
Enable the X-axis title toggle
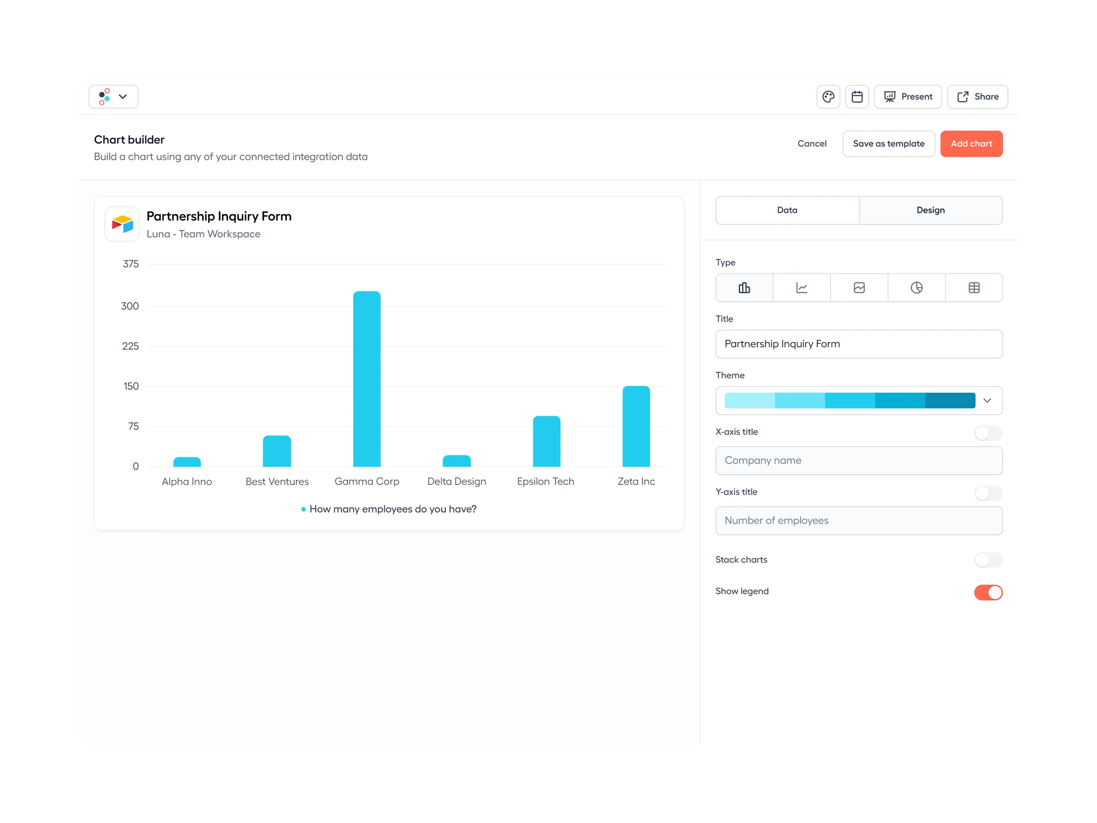(988, 433)
